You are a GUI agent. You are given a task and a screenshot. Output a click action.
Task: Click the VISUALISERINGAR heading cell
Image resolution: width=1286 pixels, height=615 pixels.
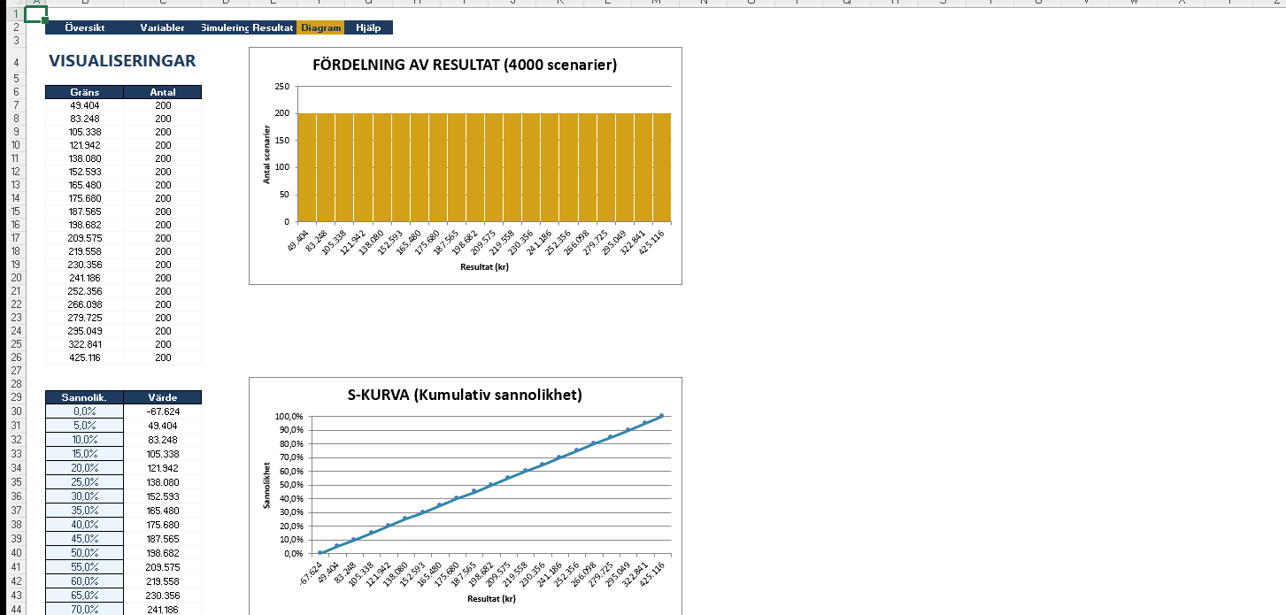[x=122, y=61]
